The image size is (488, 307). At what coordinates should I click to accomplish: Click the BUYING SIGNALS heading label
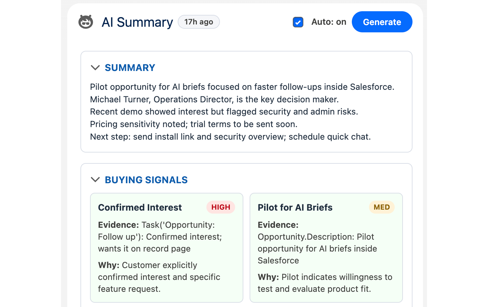coord(146,180)
